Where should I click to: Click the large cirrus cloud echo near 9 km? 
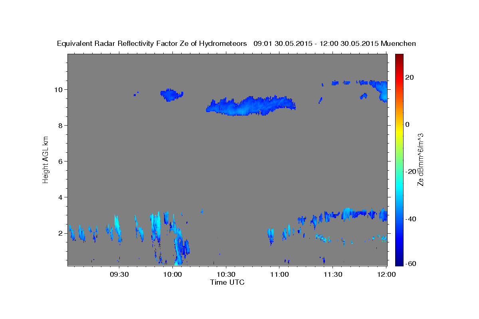251,106
